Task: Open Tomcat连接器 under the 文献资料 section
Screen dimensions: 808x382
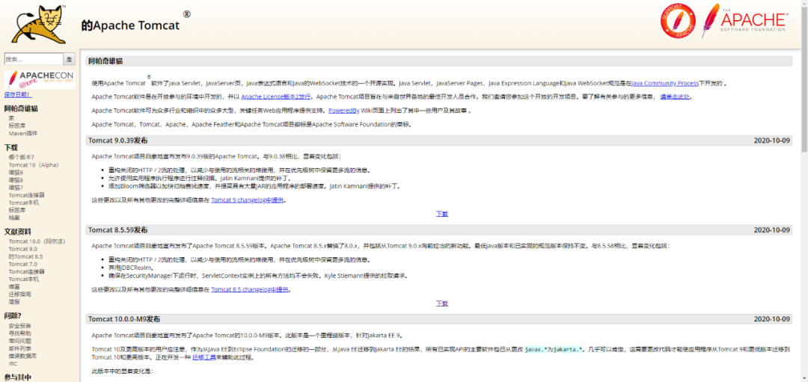Action: tap(26, 271)
